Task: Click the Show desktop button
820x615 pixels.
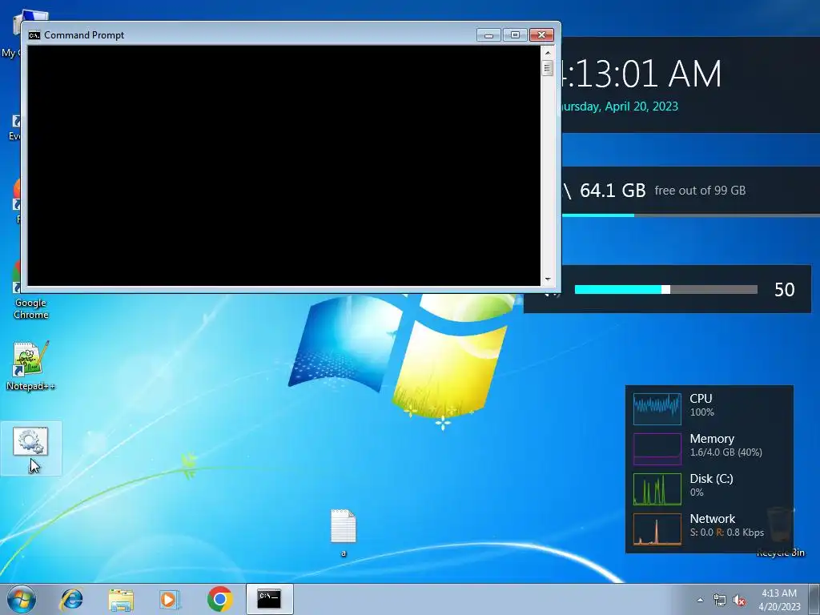Action: [x=814, y=599]
